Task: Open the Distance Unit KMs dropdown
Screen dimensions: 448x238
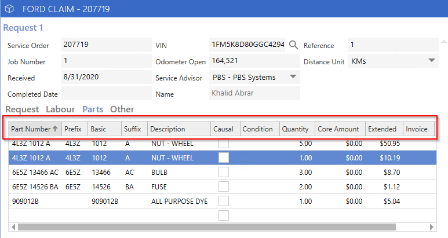Action: (432, 60)
